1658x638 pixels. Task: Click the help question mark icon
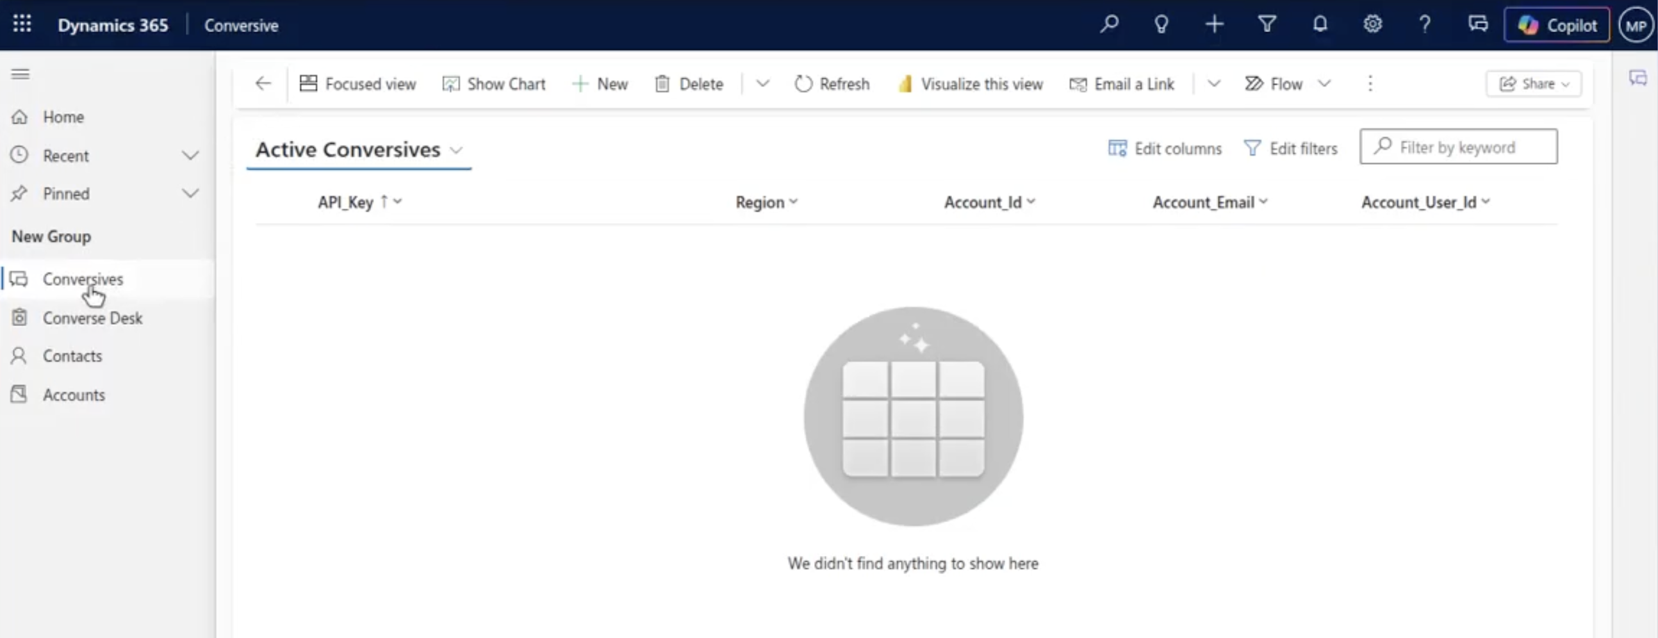point(1425,24)
